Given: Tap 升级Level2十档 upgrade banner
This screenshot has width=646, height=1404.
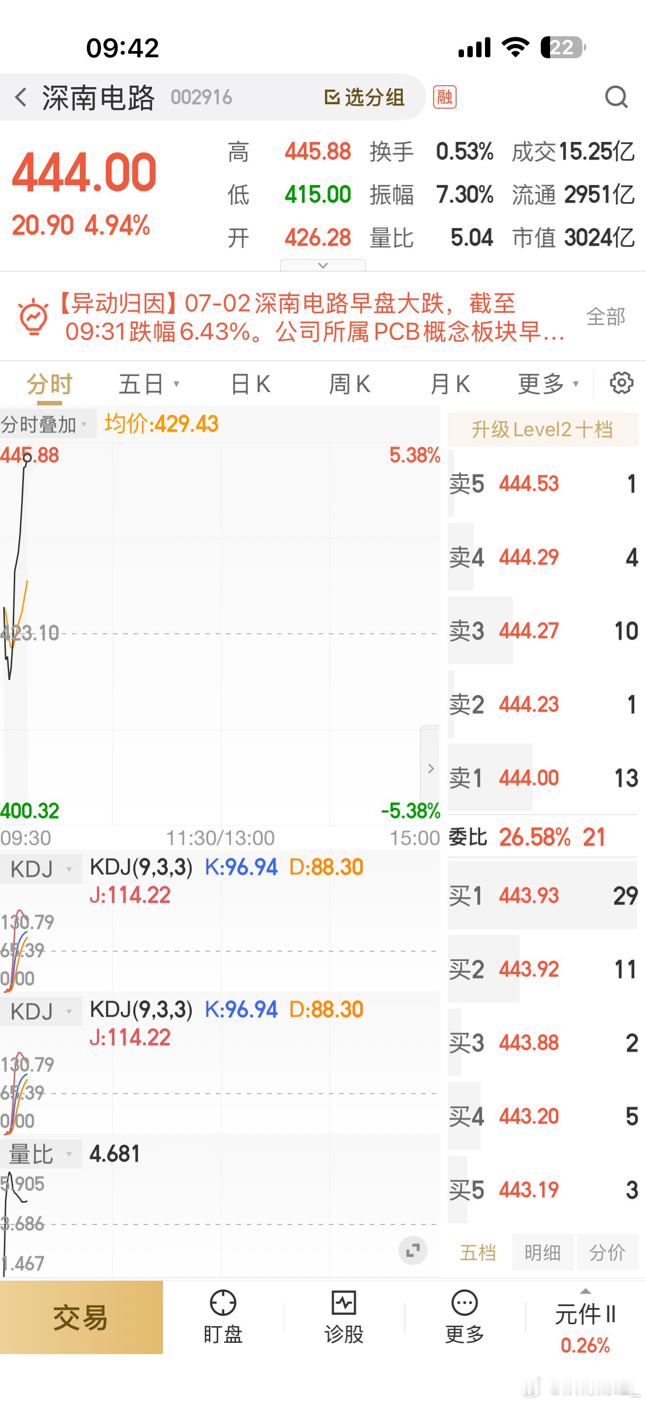Looking at the screenshot, I should click(543, 429).
